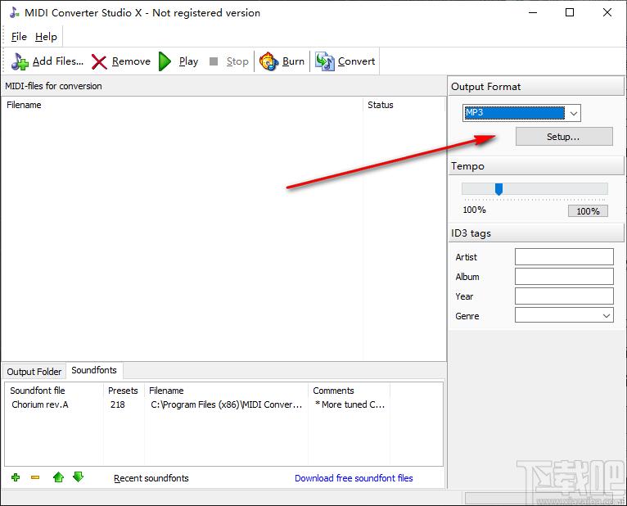Open the Setup... button for the output format

click(564, 137)
